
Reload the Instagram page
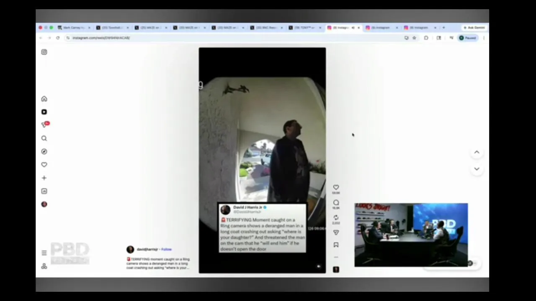58,38
